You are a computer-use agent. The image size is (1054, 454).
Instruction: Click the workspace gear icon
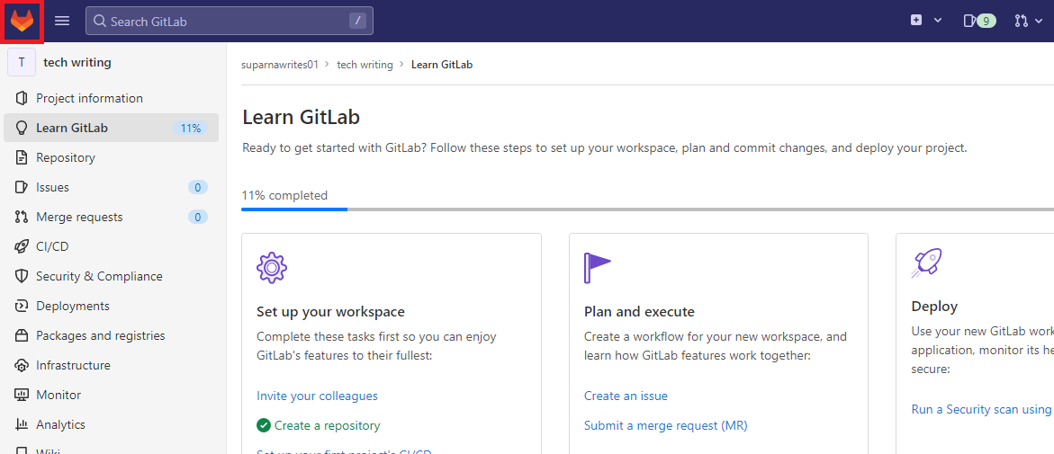272,267
